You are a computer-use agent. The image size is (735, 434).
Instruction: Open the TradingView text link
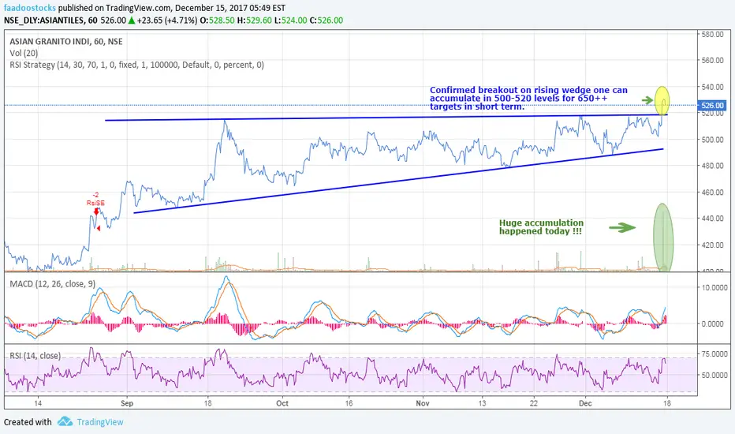tap(100, 422)
